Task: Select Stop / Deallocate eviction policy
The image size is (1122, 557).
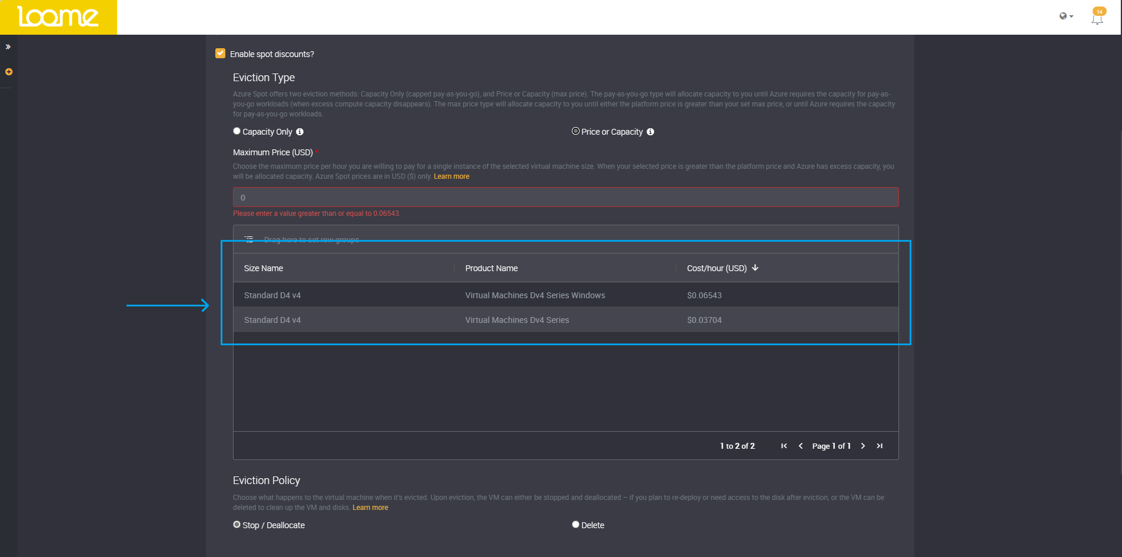Action: point(237,525)
